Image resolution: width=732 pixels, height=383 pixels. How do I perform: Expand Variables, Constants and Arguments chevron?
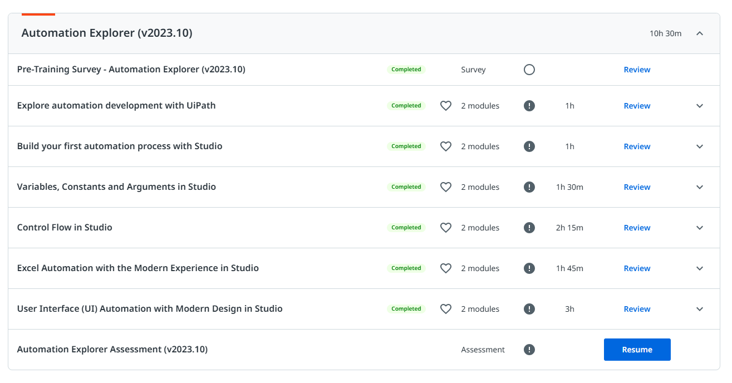pos(700,187)
